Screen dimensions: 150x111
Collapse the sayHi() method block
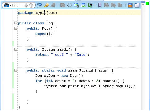pyautogui.click(x=15, y=49)
